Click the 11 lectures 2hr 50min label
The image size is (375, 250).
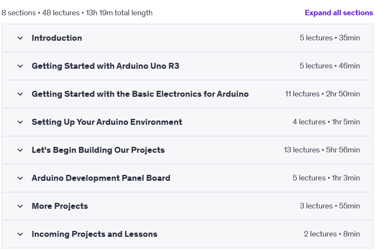point(322,94)
